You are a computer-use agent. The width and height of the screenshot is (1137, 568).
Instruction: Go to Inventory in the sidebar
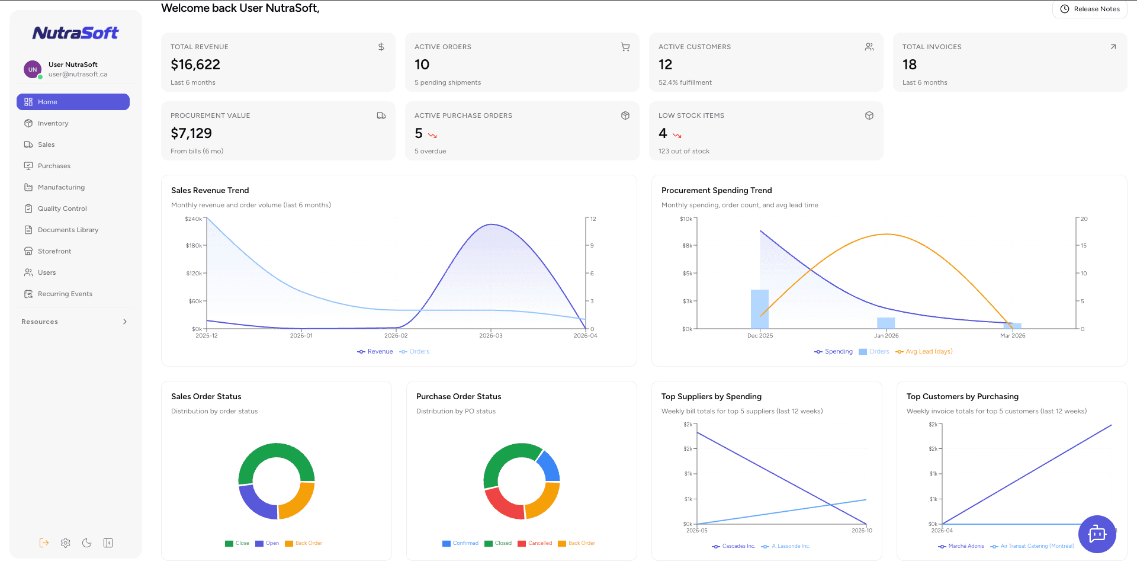[x=73, y=123]
